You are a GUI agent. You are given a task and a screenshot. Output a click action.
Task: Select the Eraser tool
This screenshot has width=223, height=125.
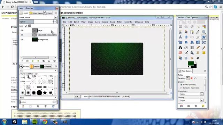tap(180, 53)
